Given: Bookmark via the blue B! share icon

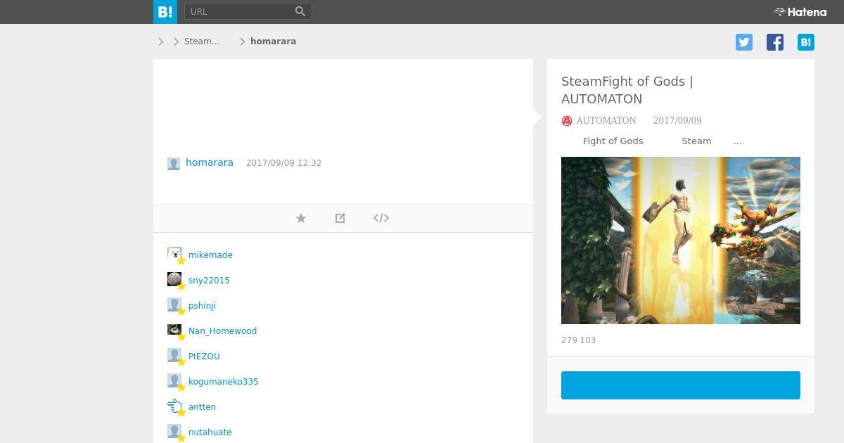Looking at the screenshot, I should click(806, 42).
